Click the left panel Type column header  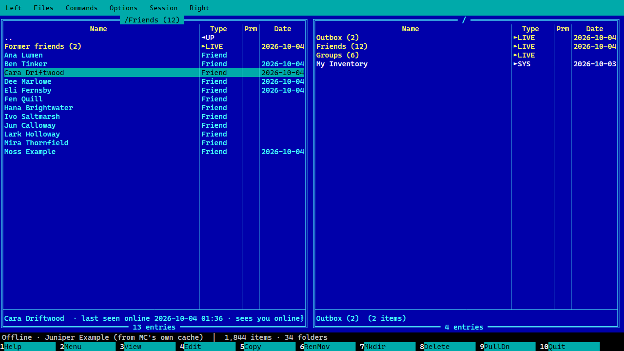point(218,29)
